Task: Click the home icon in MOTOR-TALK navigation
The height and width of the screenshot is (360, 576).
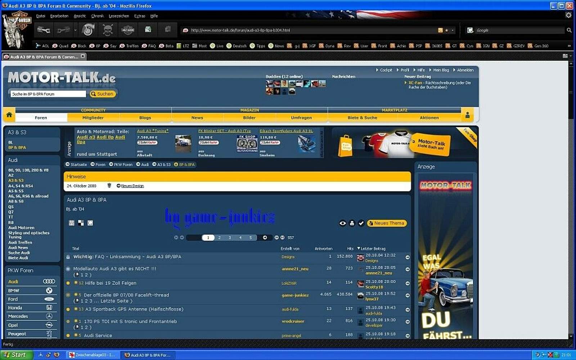Action: point(9,115)
